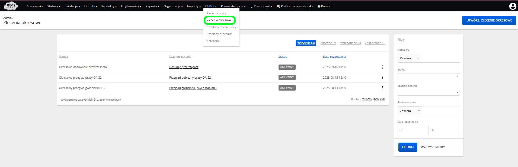Choose Kategorie in the CMMS dropdown
The image size is (518, 167).
pos(213,41)
